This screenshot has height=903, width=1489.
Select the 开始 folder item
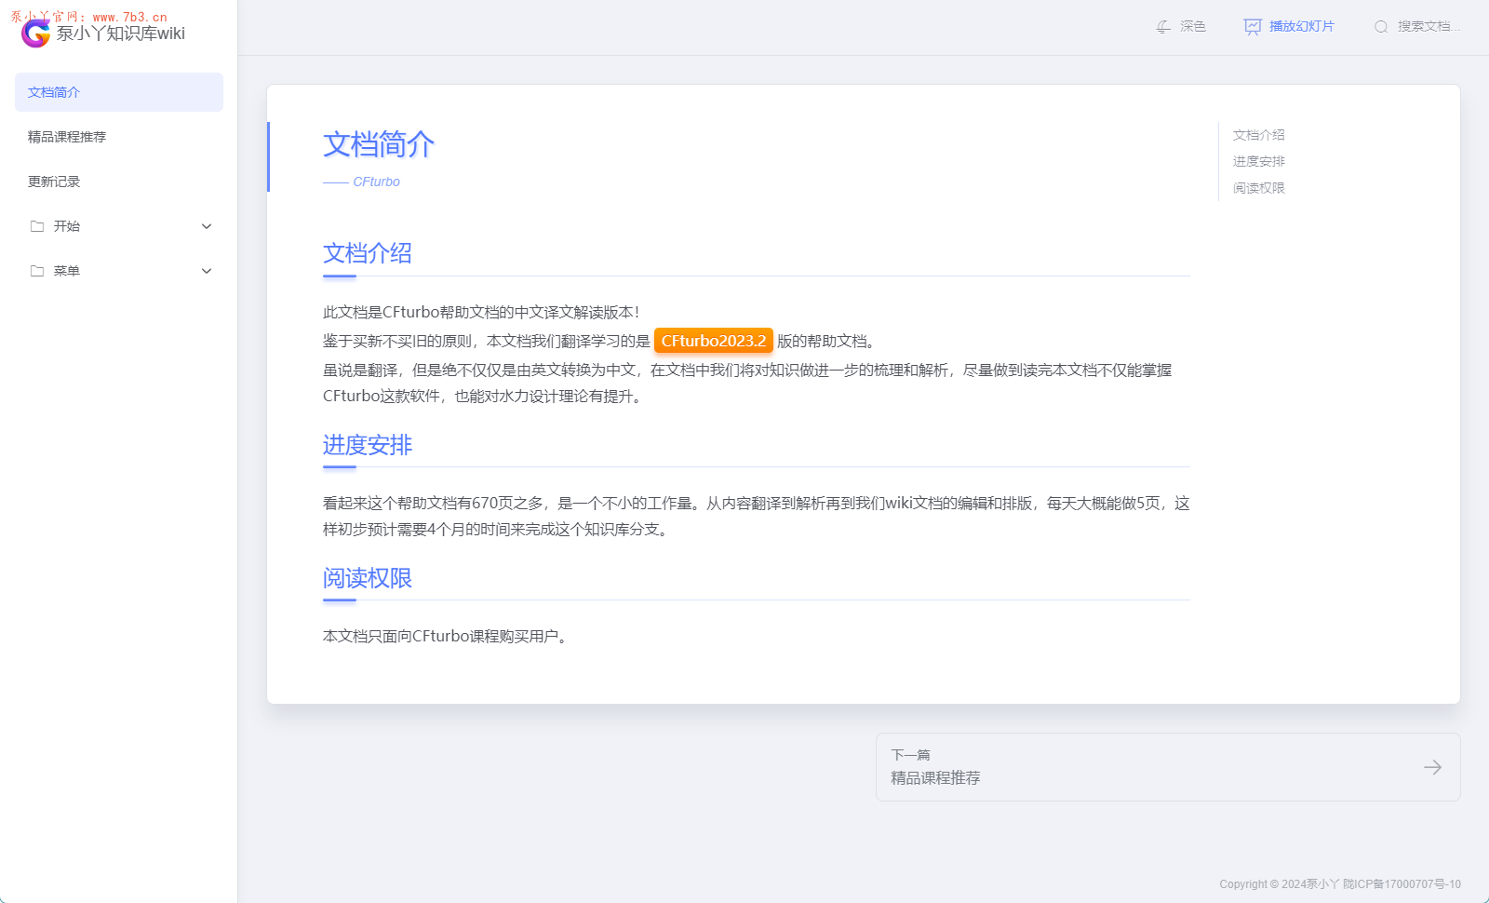point(119,226)
